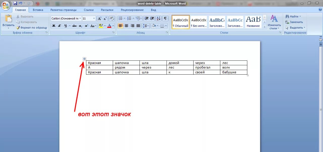Image resolution: width=323 pixels, height=152 pixels.
Task: Click Формат по образцу button
Action: tap(32, 28)
